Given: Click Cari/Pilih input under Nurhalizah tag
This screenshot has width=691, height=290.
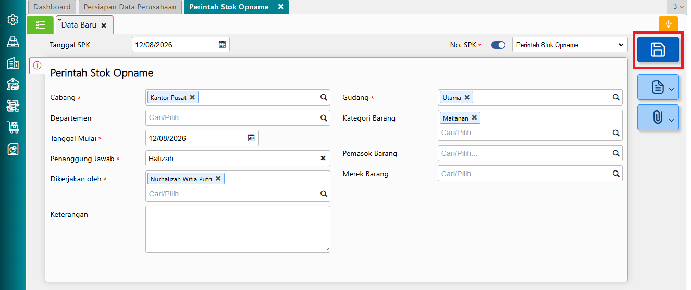Looking at the screenshot, I should [x=233, y=194].
